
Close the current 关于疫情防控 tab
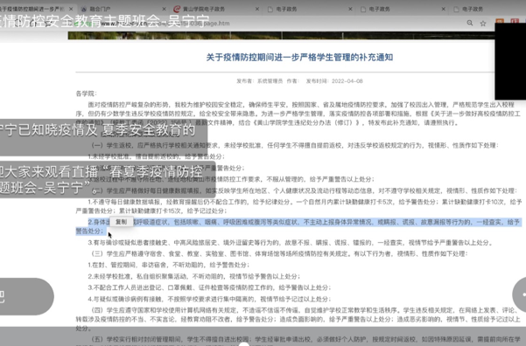(71, 9)
